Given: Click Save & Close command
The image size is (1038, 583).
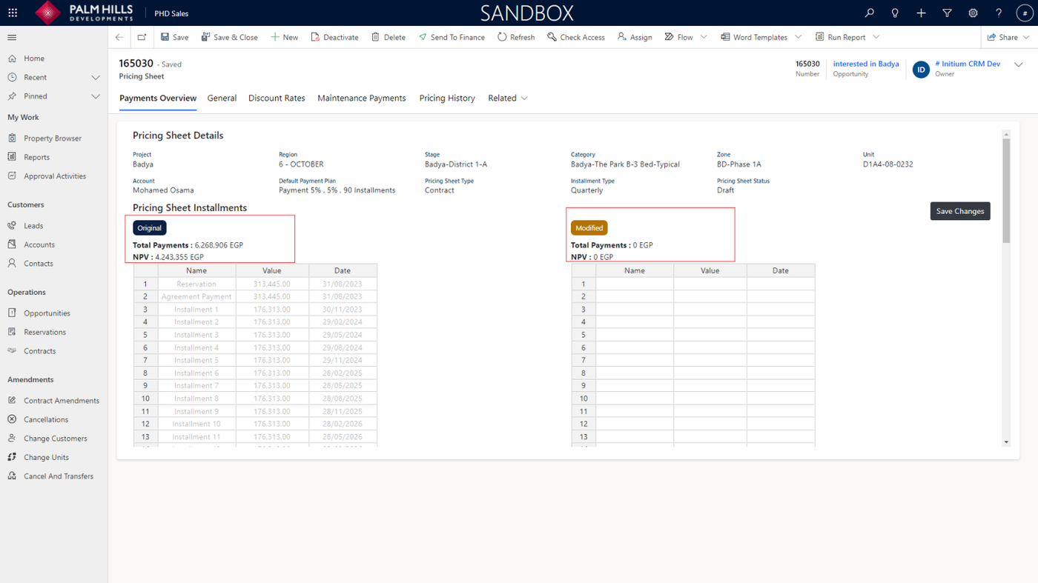Looking at the screenshot, I should (x=230, y=37).
